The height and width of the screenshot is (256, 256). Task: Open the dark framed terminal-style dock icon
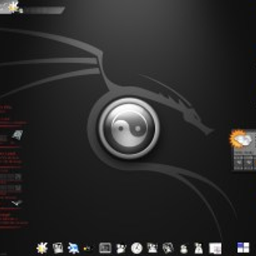click(x=105, y=248)
